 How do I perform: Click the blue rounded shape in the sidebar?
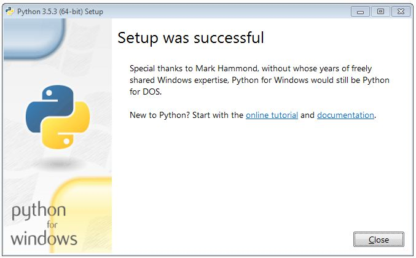[x=33, y=38]
